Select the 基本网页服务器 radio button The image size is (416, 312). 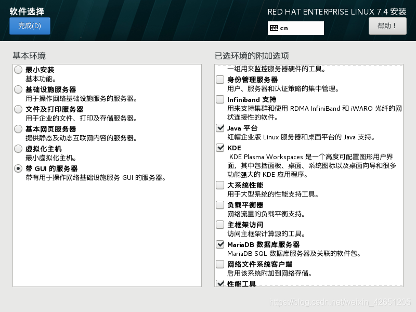coord(18,129)
